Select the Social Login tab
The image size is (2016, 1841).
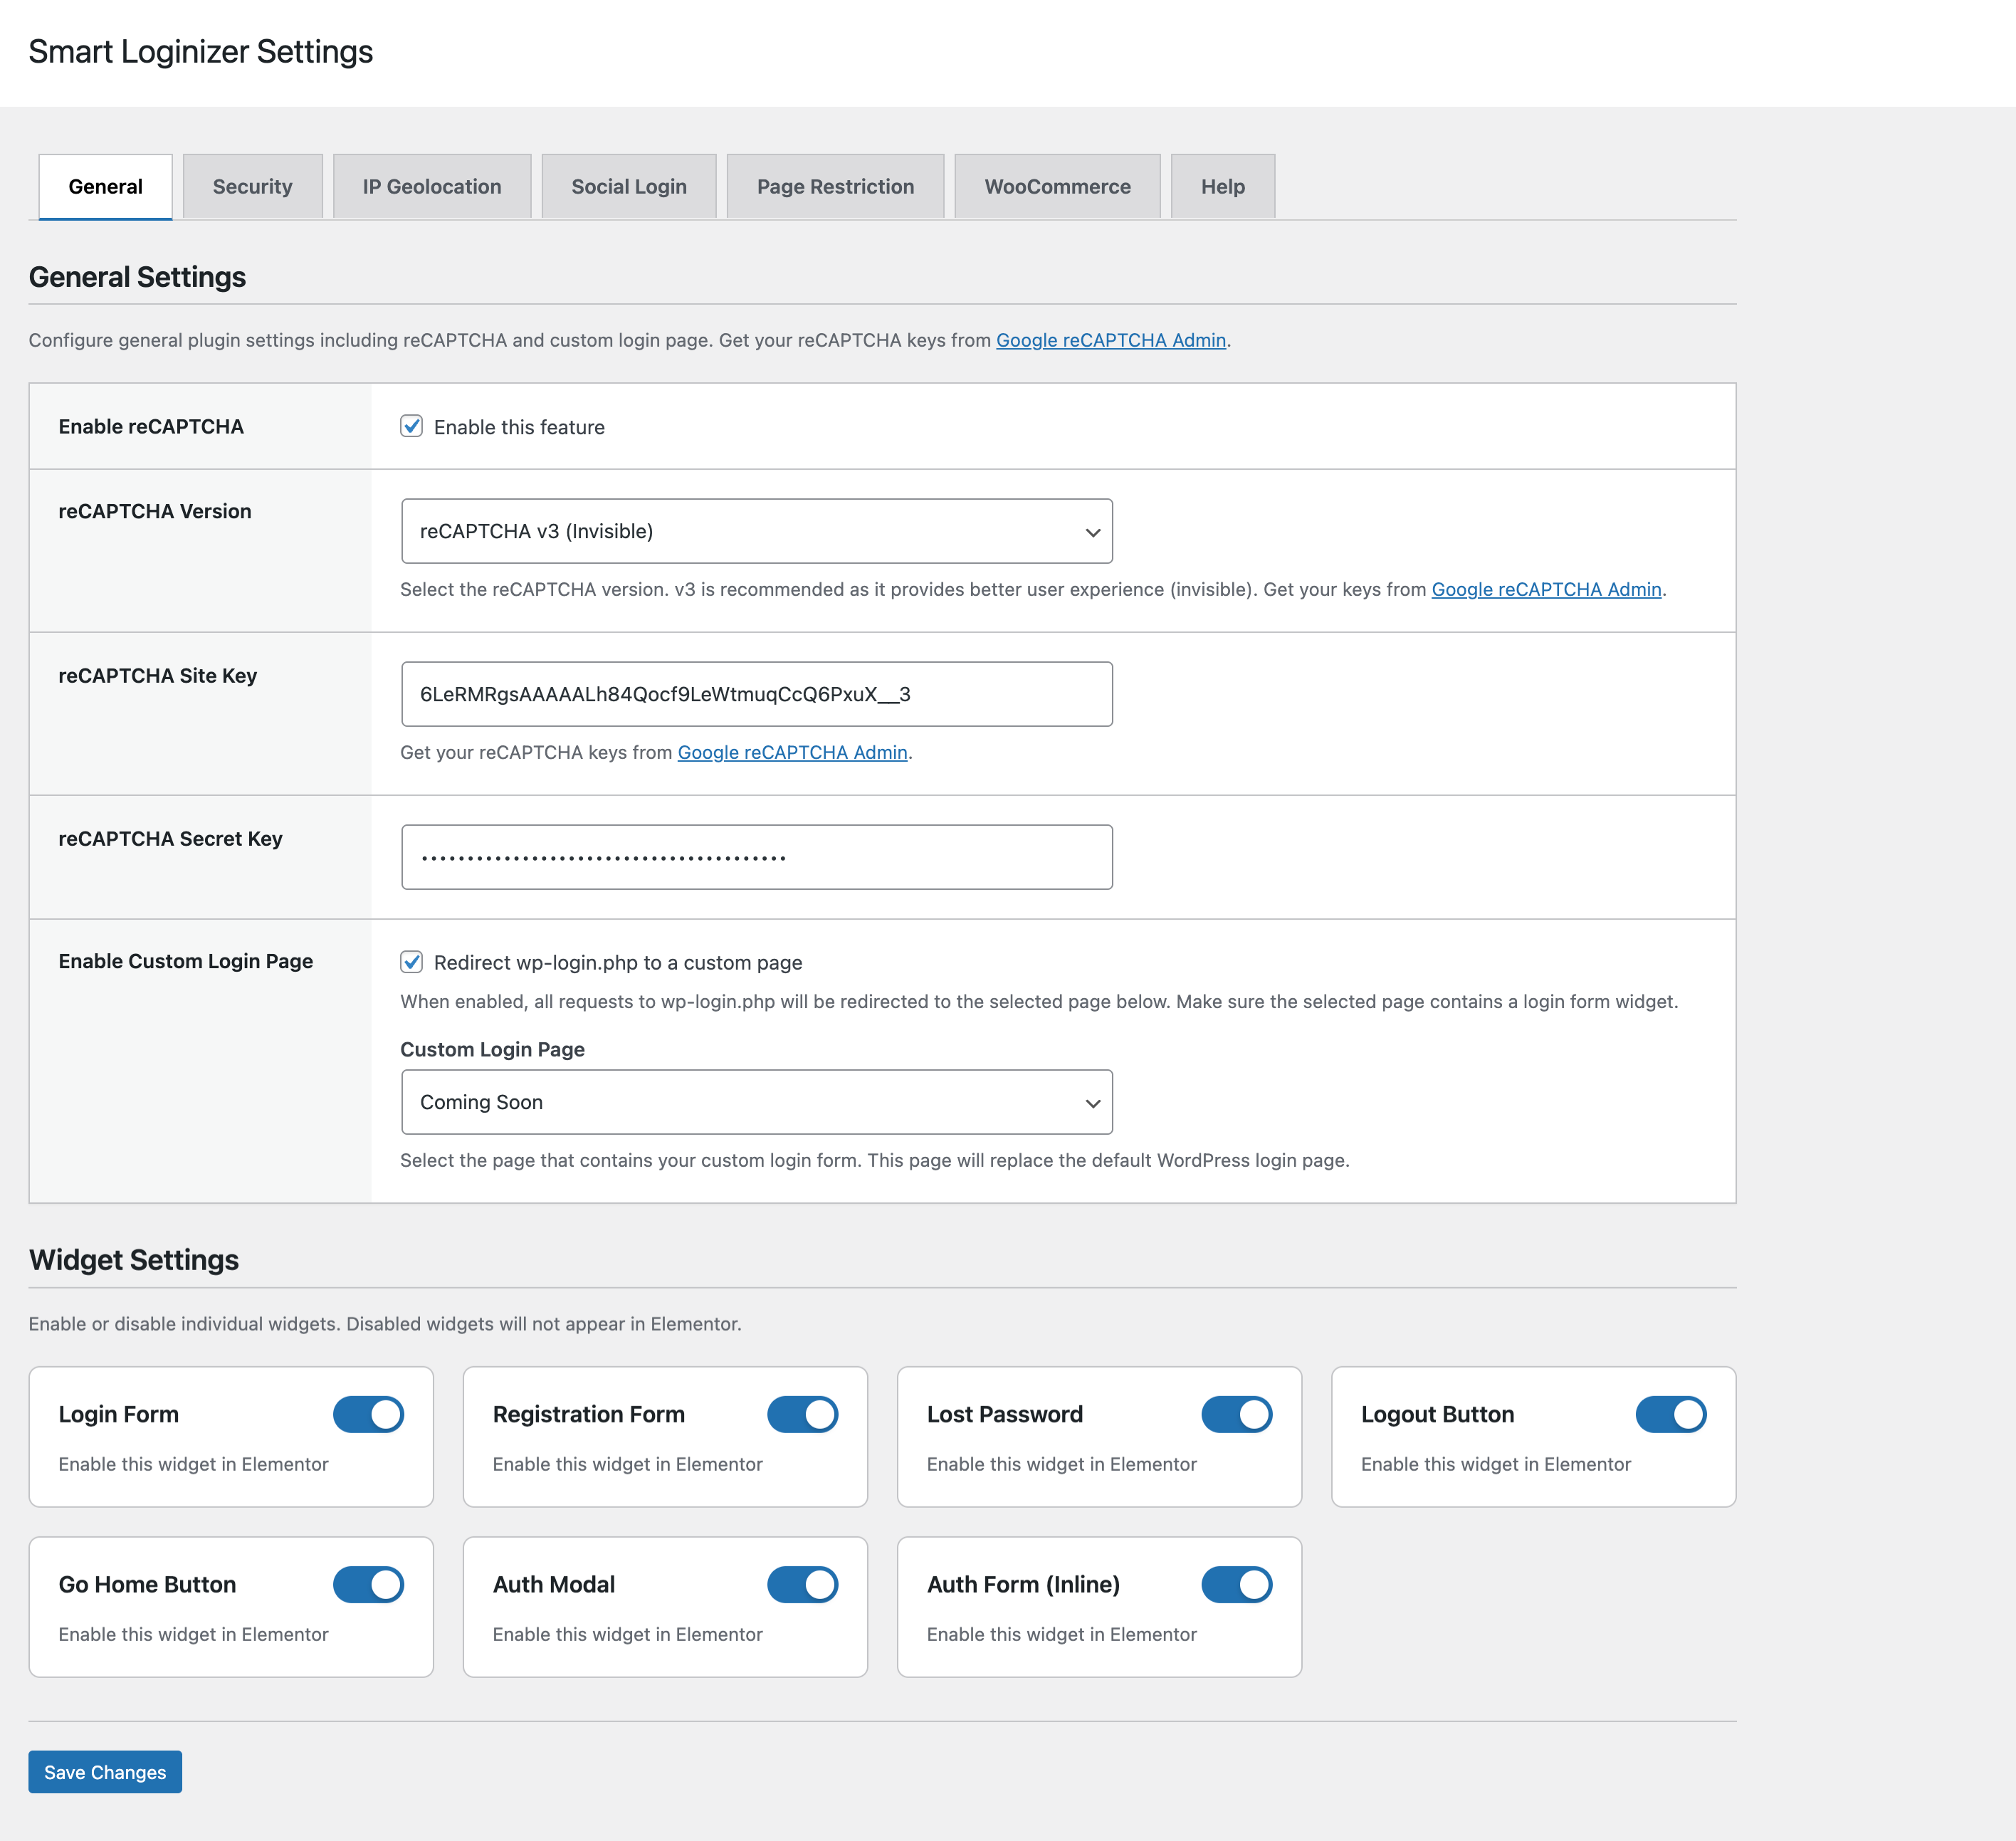[x=629, y=186]
